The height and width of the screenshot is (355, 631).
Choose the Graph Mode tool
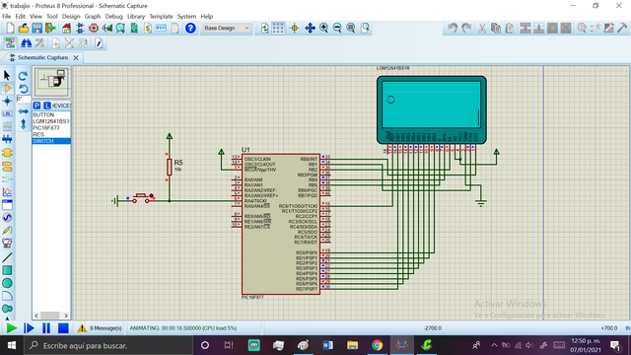pyautogui.click(x=7, y=192)
